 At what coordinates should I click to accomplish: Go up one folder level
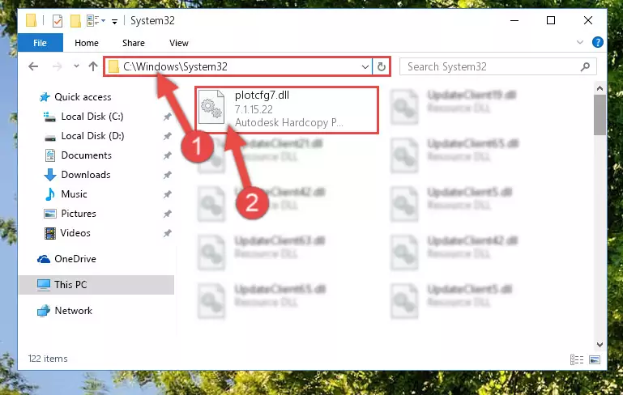[x=93, y=66]
